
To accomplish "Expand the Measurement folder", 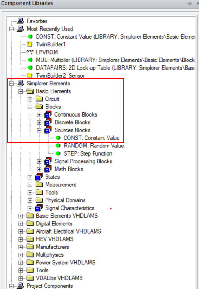I will click(x=30, y=185).
